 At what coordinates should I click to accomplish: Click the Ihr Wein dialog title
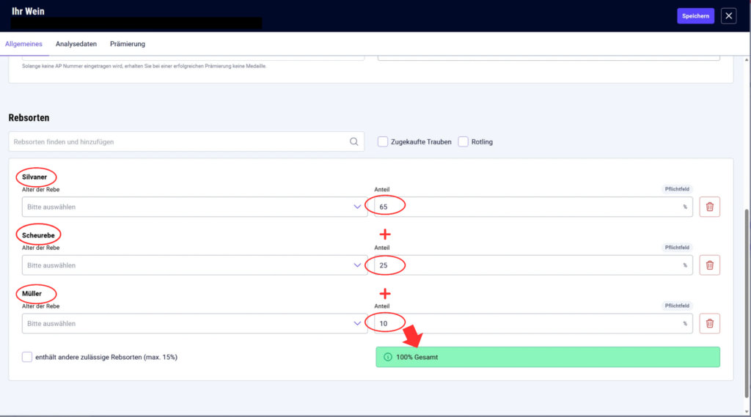29,11
